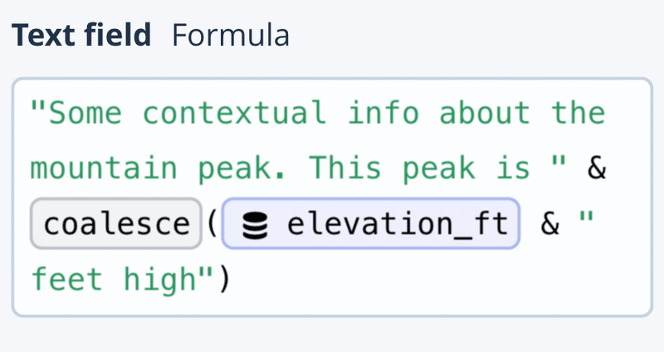Screen dimensions: 664x352
Task: Click the database icon in elevation_ft chip
Action: coord(255,225)
